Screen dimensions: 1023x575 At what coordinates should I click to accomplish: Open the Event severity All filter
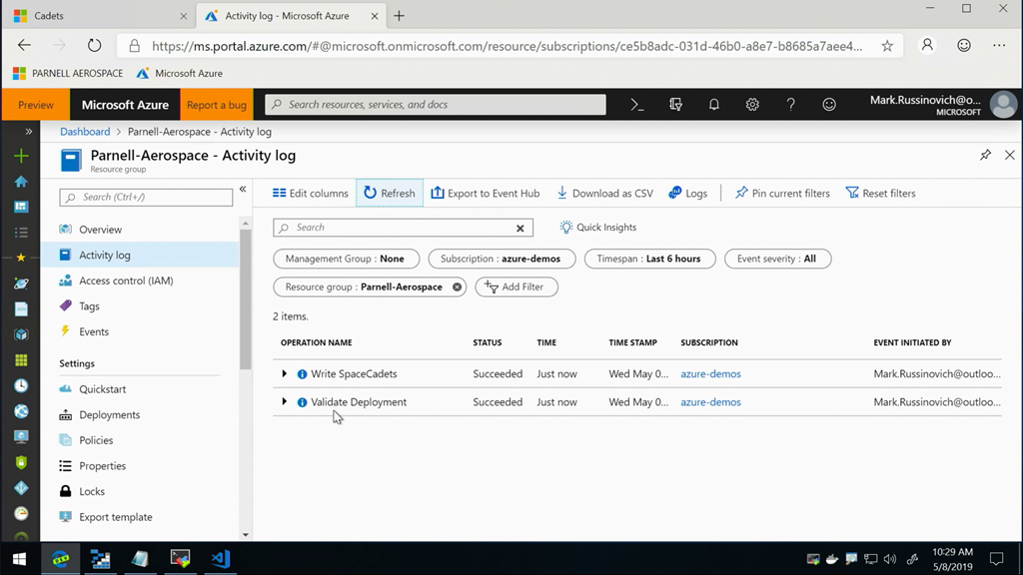[776, 259]
